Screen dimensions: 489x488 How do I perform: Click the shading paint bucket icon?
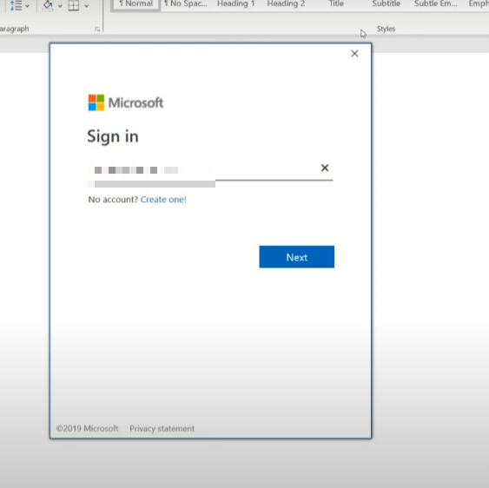[48, 5]
